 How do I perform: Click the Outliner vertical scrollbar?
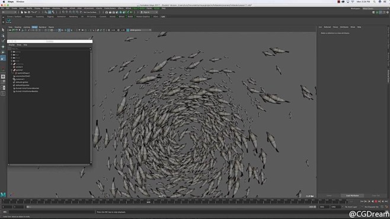point(91,107)
